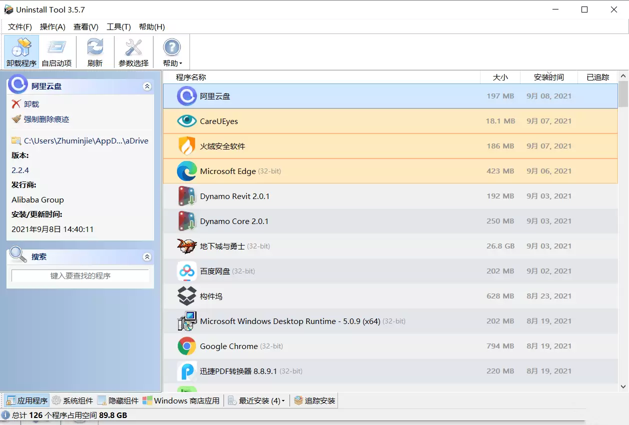629x425 pixels.
Task: Switch to Windows 商店应用 tab
Action: [181, 400]
